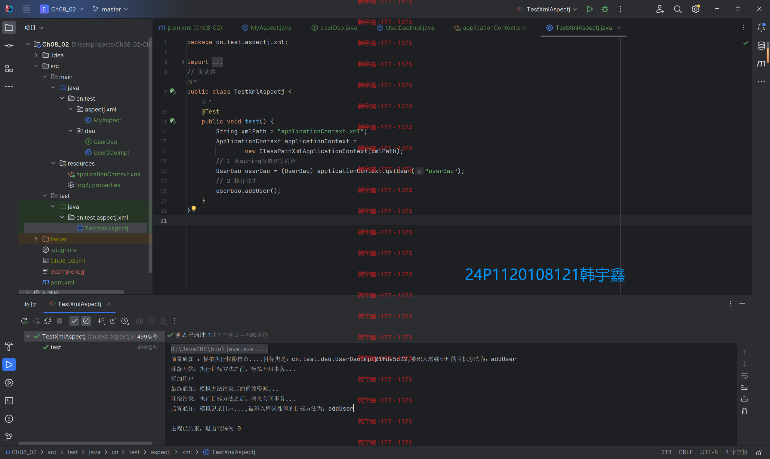The height and width of the screenshot is (459, 770).
Task: Open the Build hammer tool window
Action: (x=9, y=346)
